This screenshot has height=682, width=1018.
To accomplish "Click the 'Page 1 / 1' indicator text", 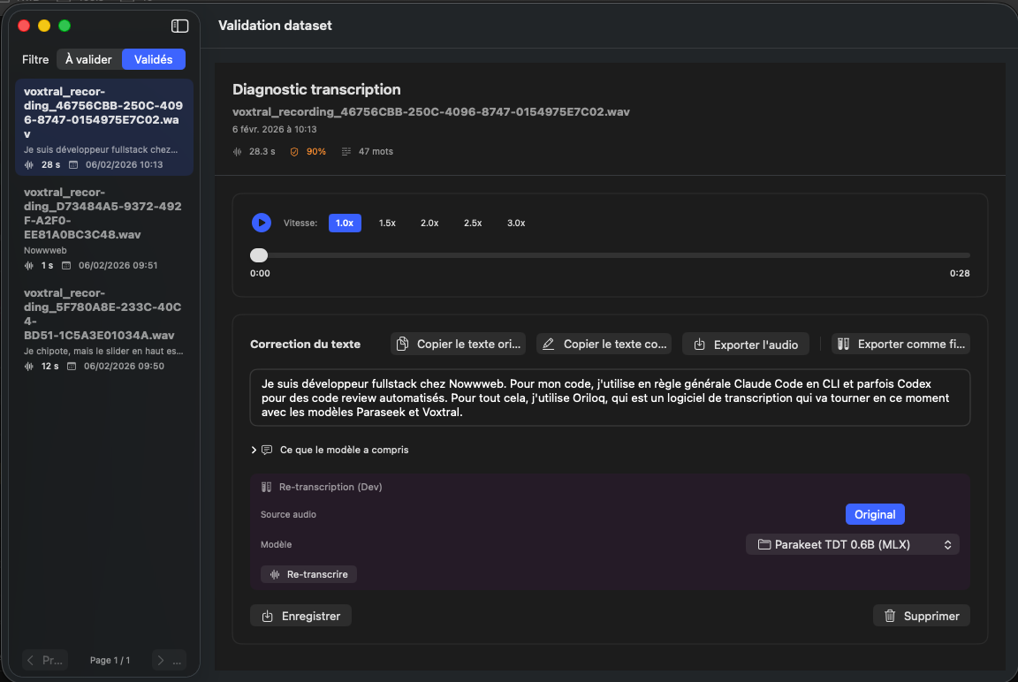I will tap(110, 661).
